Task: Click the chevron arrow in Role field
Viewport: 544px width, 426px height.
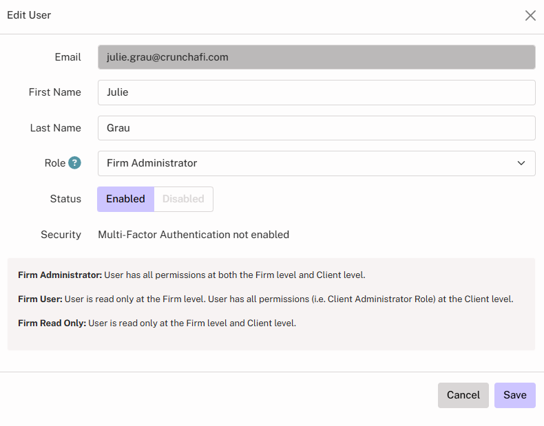Action: tap(521, 163)
